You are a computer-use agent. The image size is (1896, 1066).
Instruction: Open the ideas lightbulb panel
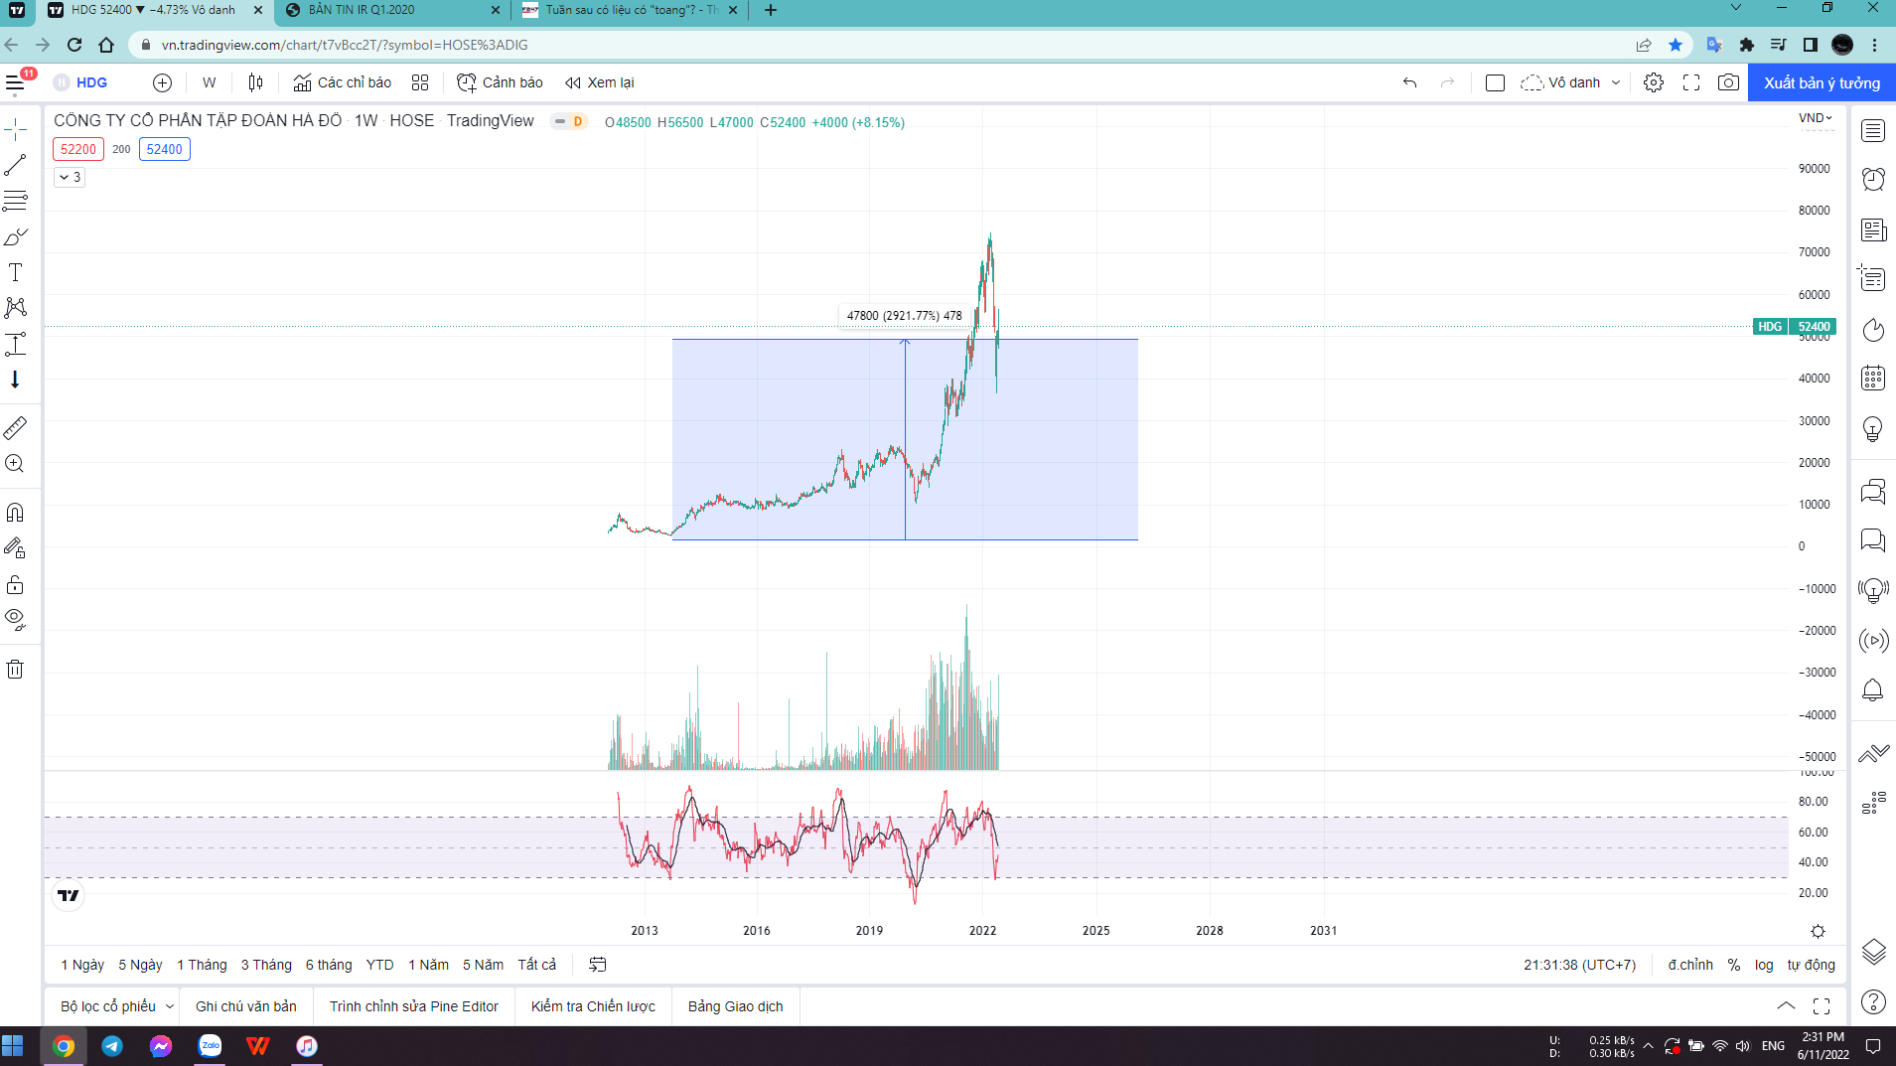(x=1873, y=429)
